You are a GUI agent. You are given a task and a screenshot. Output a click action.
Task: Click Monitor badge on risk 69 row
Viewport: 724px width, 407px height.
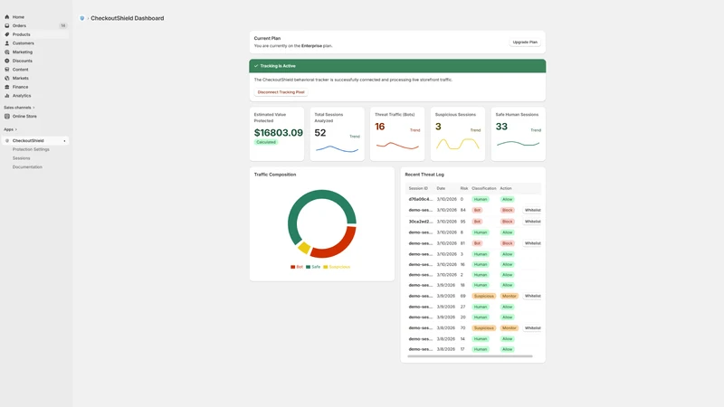pyautogui.click(x=510, y=296)
